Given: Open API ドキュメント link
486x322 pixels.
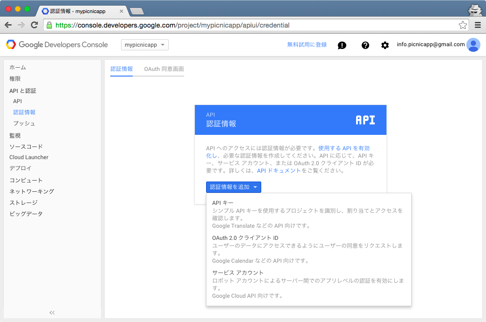Looking at the screenshot, I should pyautogui.click(x=279, y=171).
